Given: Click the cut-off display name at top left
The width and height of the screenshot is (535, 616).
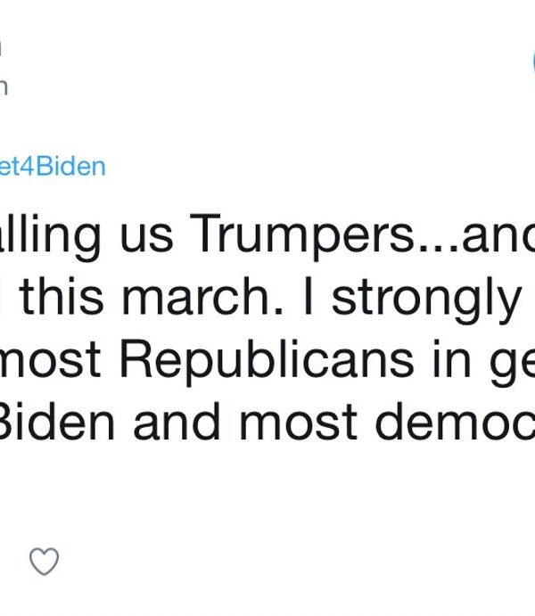Looking at the screenshot, I should pos(2,45).
